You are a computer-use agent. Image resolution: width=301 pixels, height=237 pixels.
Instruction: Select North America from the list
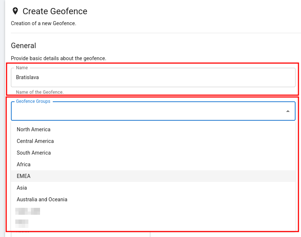pos(33,129)
